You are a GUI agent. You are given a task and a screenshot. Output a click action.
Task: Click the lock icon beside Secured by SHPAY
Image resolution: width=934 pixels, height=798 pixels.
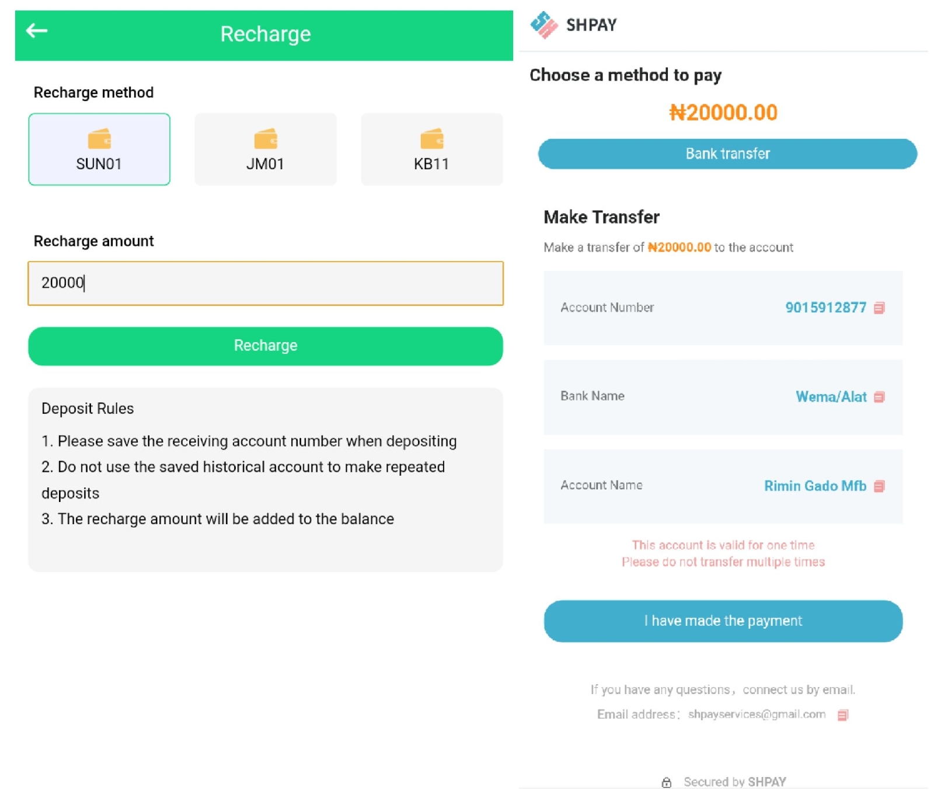[x=666, y=782]
